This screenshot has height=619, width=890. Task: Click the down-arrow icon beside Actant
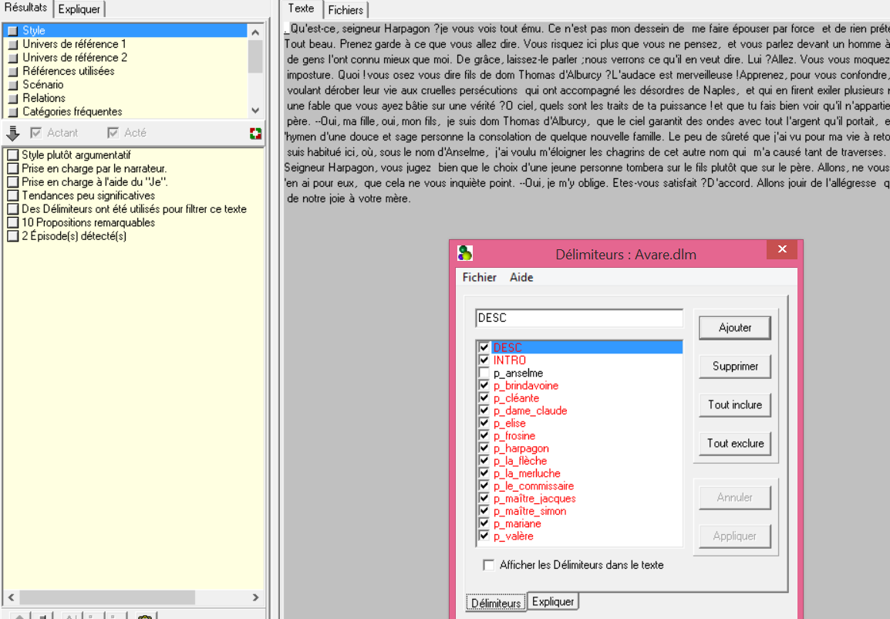[12, 133]
